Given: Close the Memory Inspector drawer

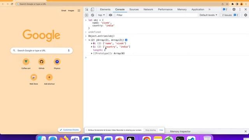Looking at the screenshot, I should click(245, 131).
